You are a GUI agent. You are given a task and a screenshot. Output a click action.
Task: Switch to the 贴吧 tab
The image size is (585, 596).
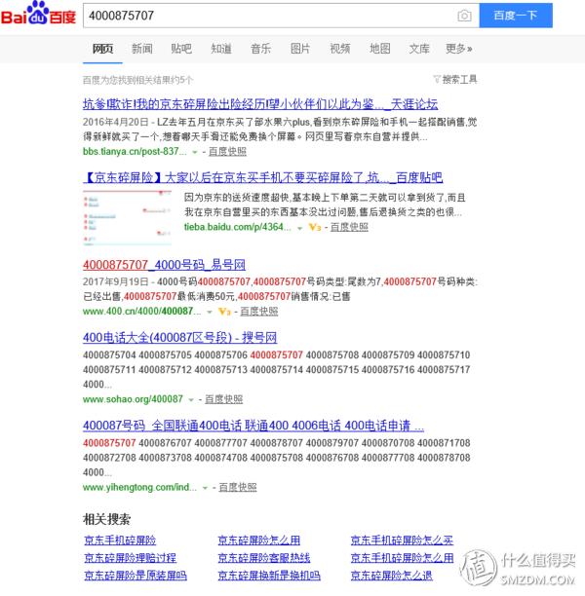[181, 49]
